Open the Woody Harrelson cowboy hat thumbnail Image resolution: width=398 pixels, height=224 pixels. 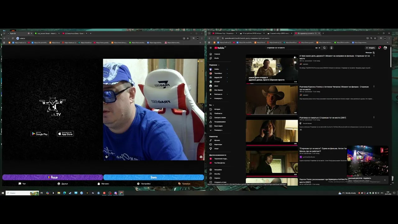coord(272,100)
